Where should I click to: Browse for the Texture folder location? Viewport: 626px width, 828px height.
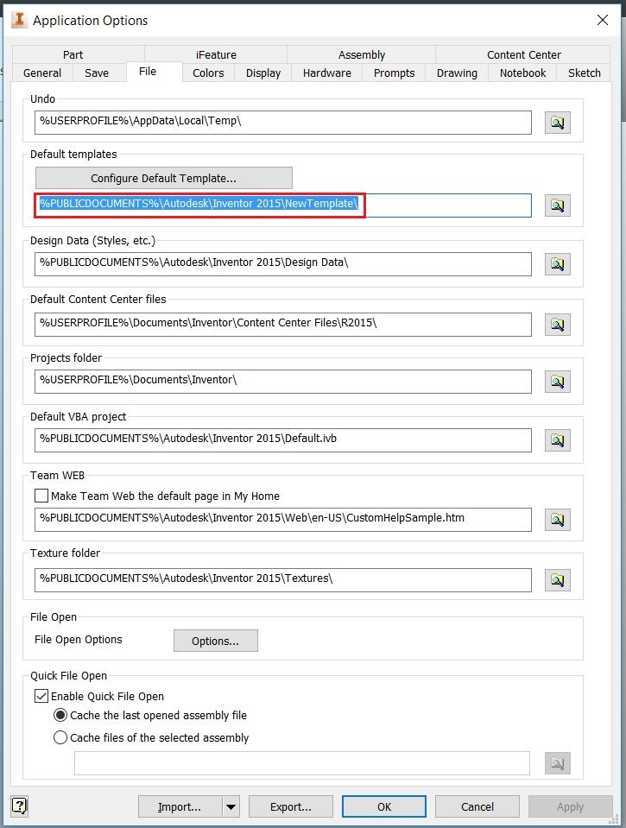(x=557, y=580)
